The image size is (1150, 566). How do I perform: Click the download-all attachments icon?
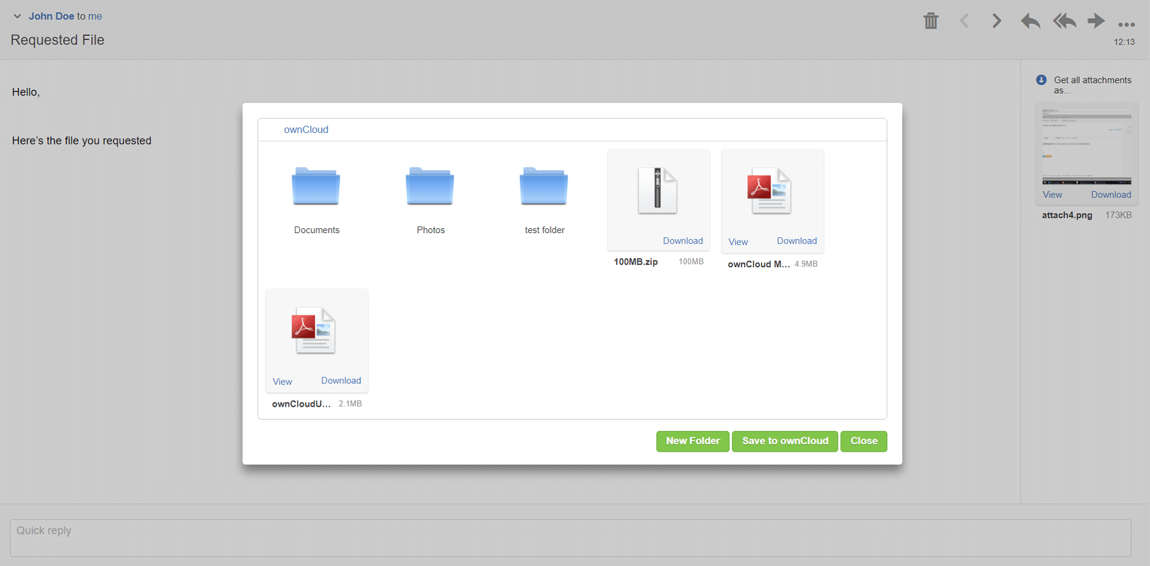pos(1042,80)
